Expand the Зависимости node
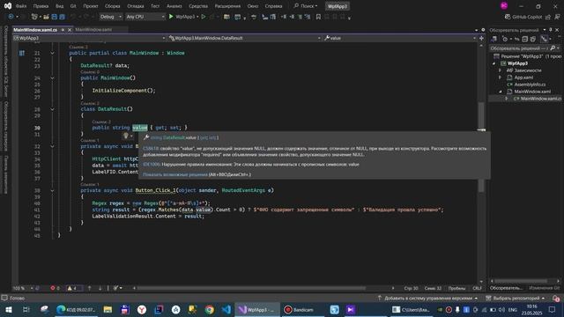 point(500,70)
